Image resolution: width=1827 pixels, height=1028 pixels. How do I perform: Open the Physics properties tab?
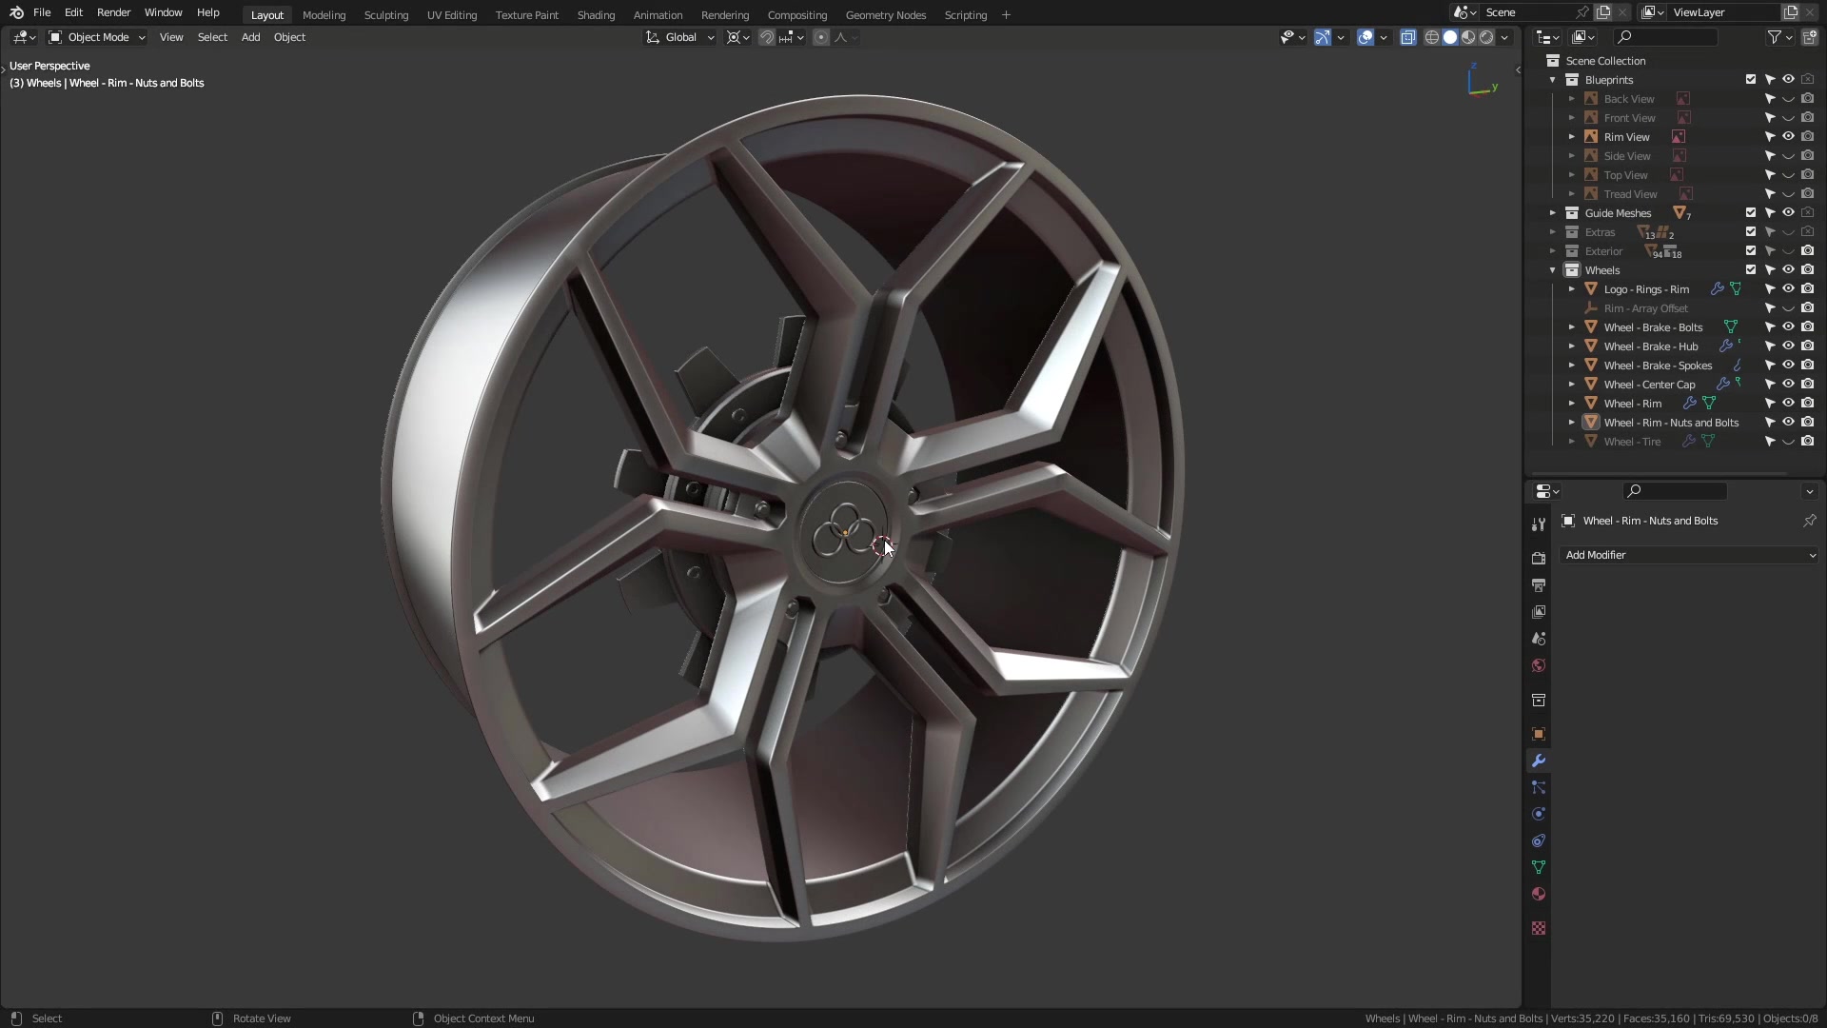(1538, 814)
